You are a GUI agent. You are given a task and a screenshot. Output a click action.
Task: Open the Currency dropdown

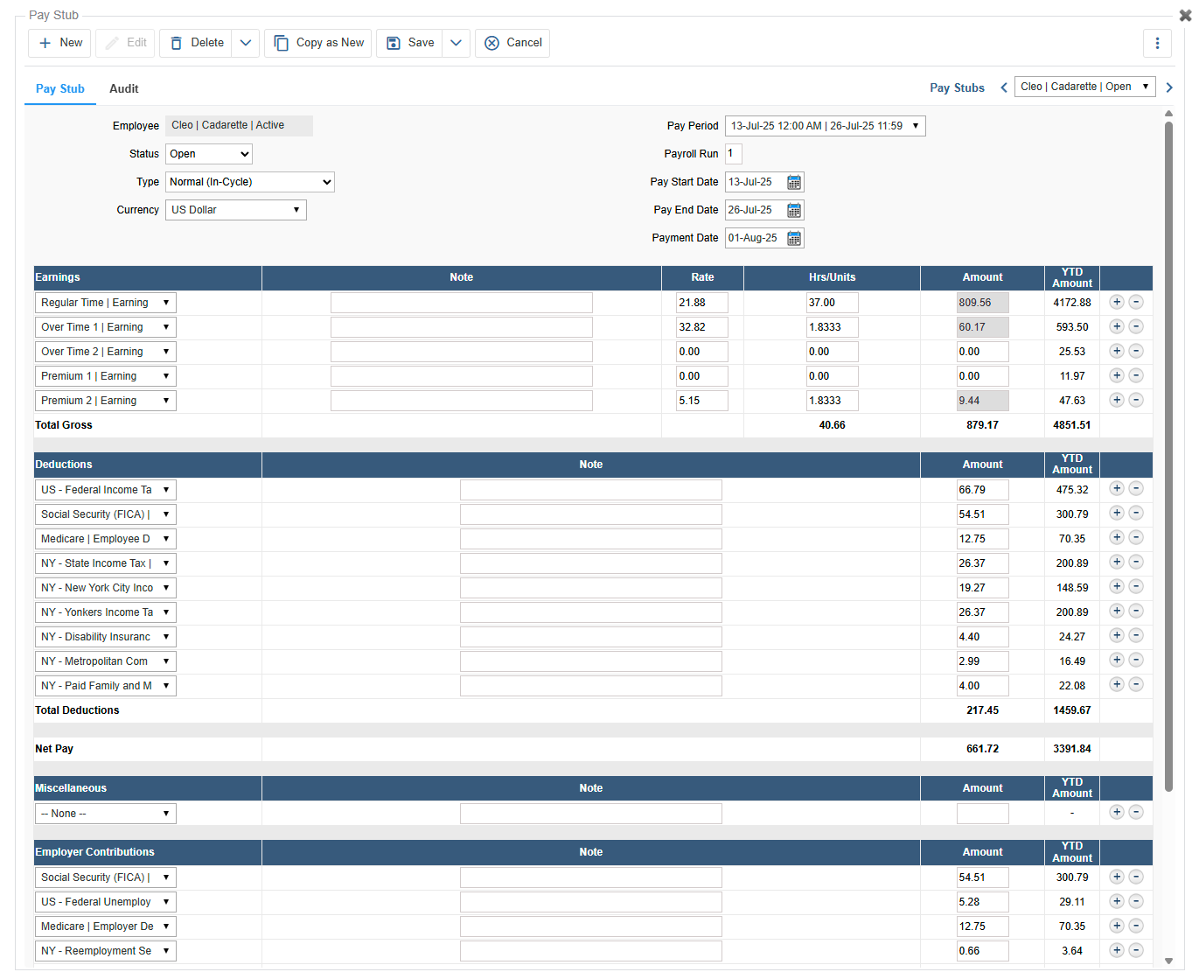235,209
